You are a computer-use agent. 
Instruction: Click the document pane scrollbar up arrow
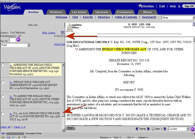click(194, 39)
